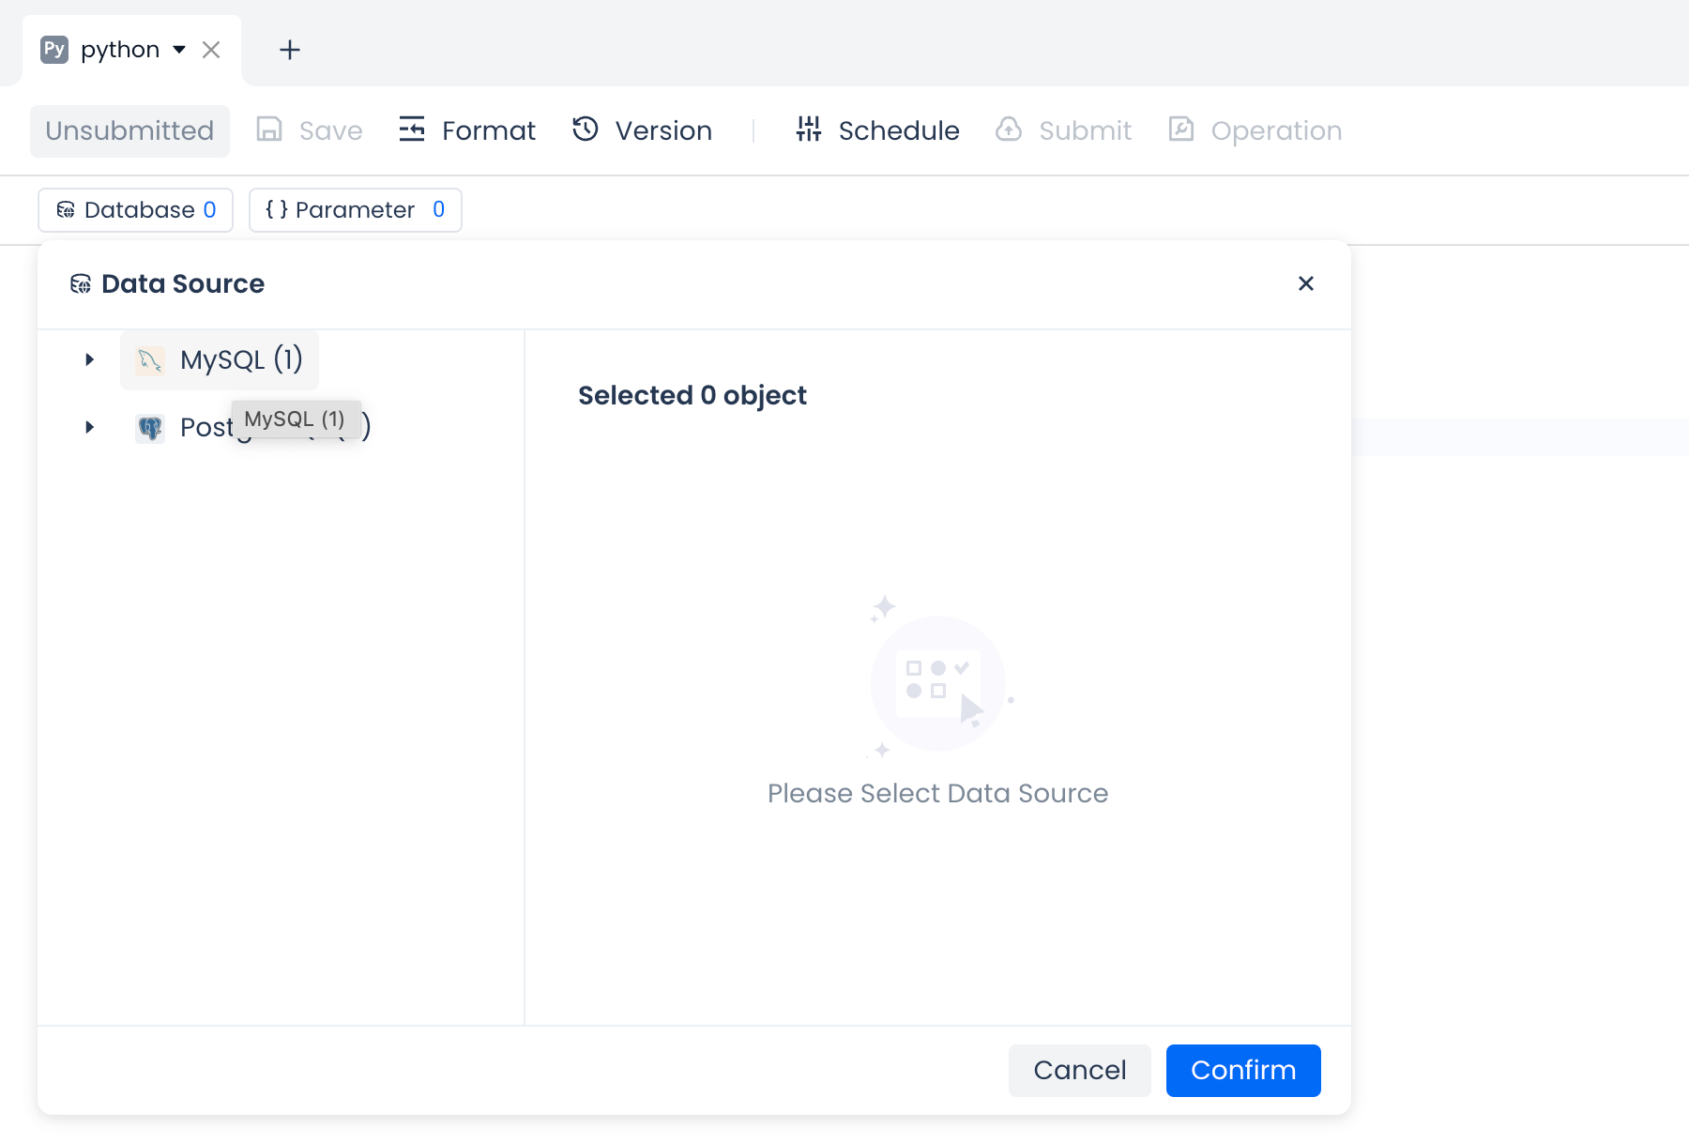Open the Database selector button
Image resolution: width=1689 pixels, height=1143 pixels.
[135, 209]
